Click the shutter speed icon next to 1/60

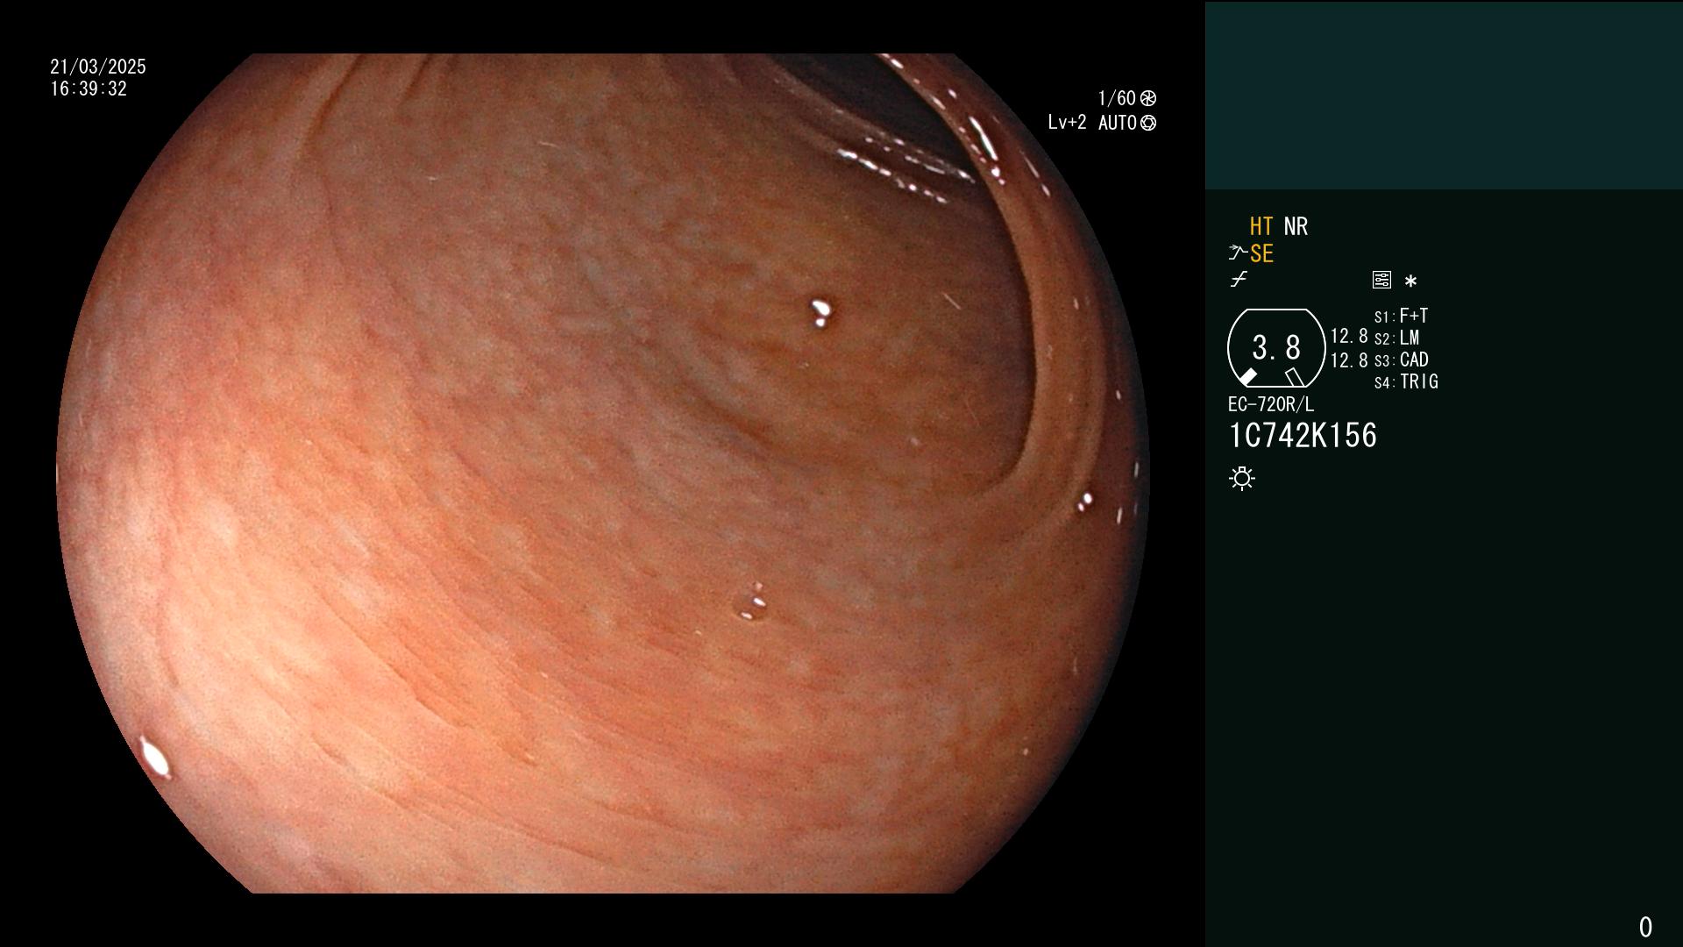(x=1148, y=98)
